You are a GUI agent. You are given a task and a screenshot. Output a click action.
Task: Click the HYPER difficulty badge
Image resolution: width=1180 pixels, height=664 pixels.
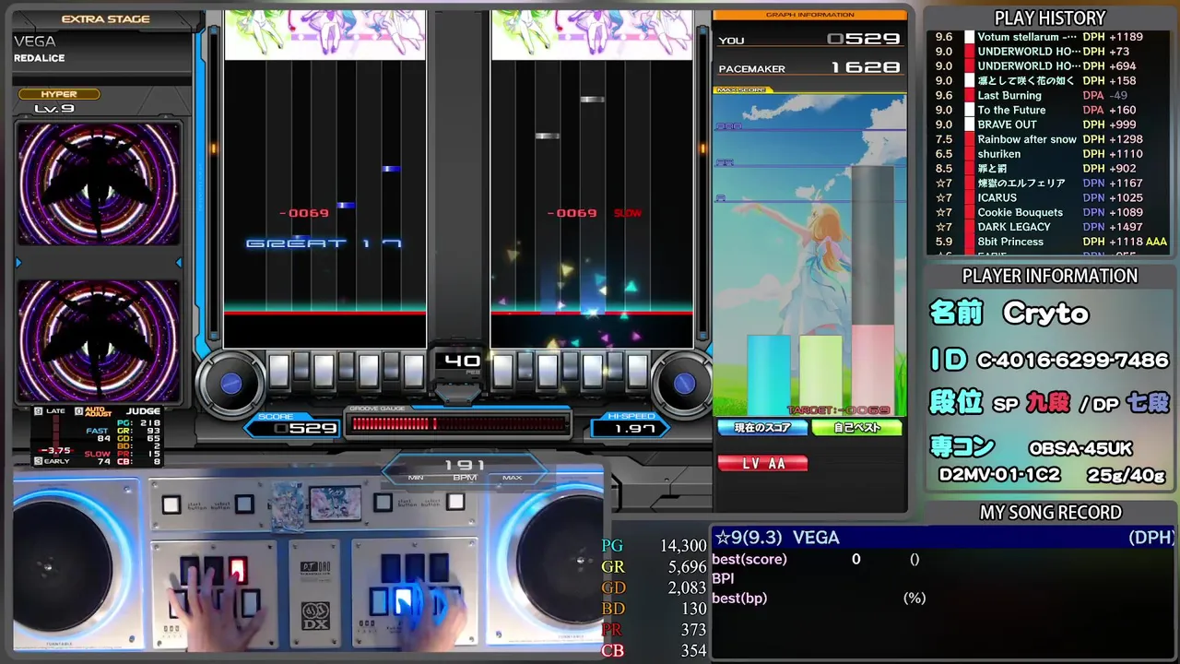58,94
